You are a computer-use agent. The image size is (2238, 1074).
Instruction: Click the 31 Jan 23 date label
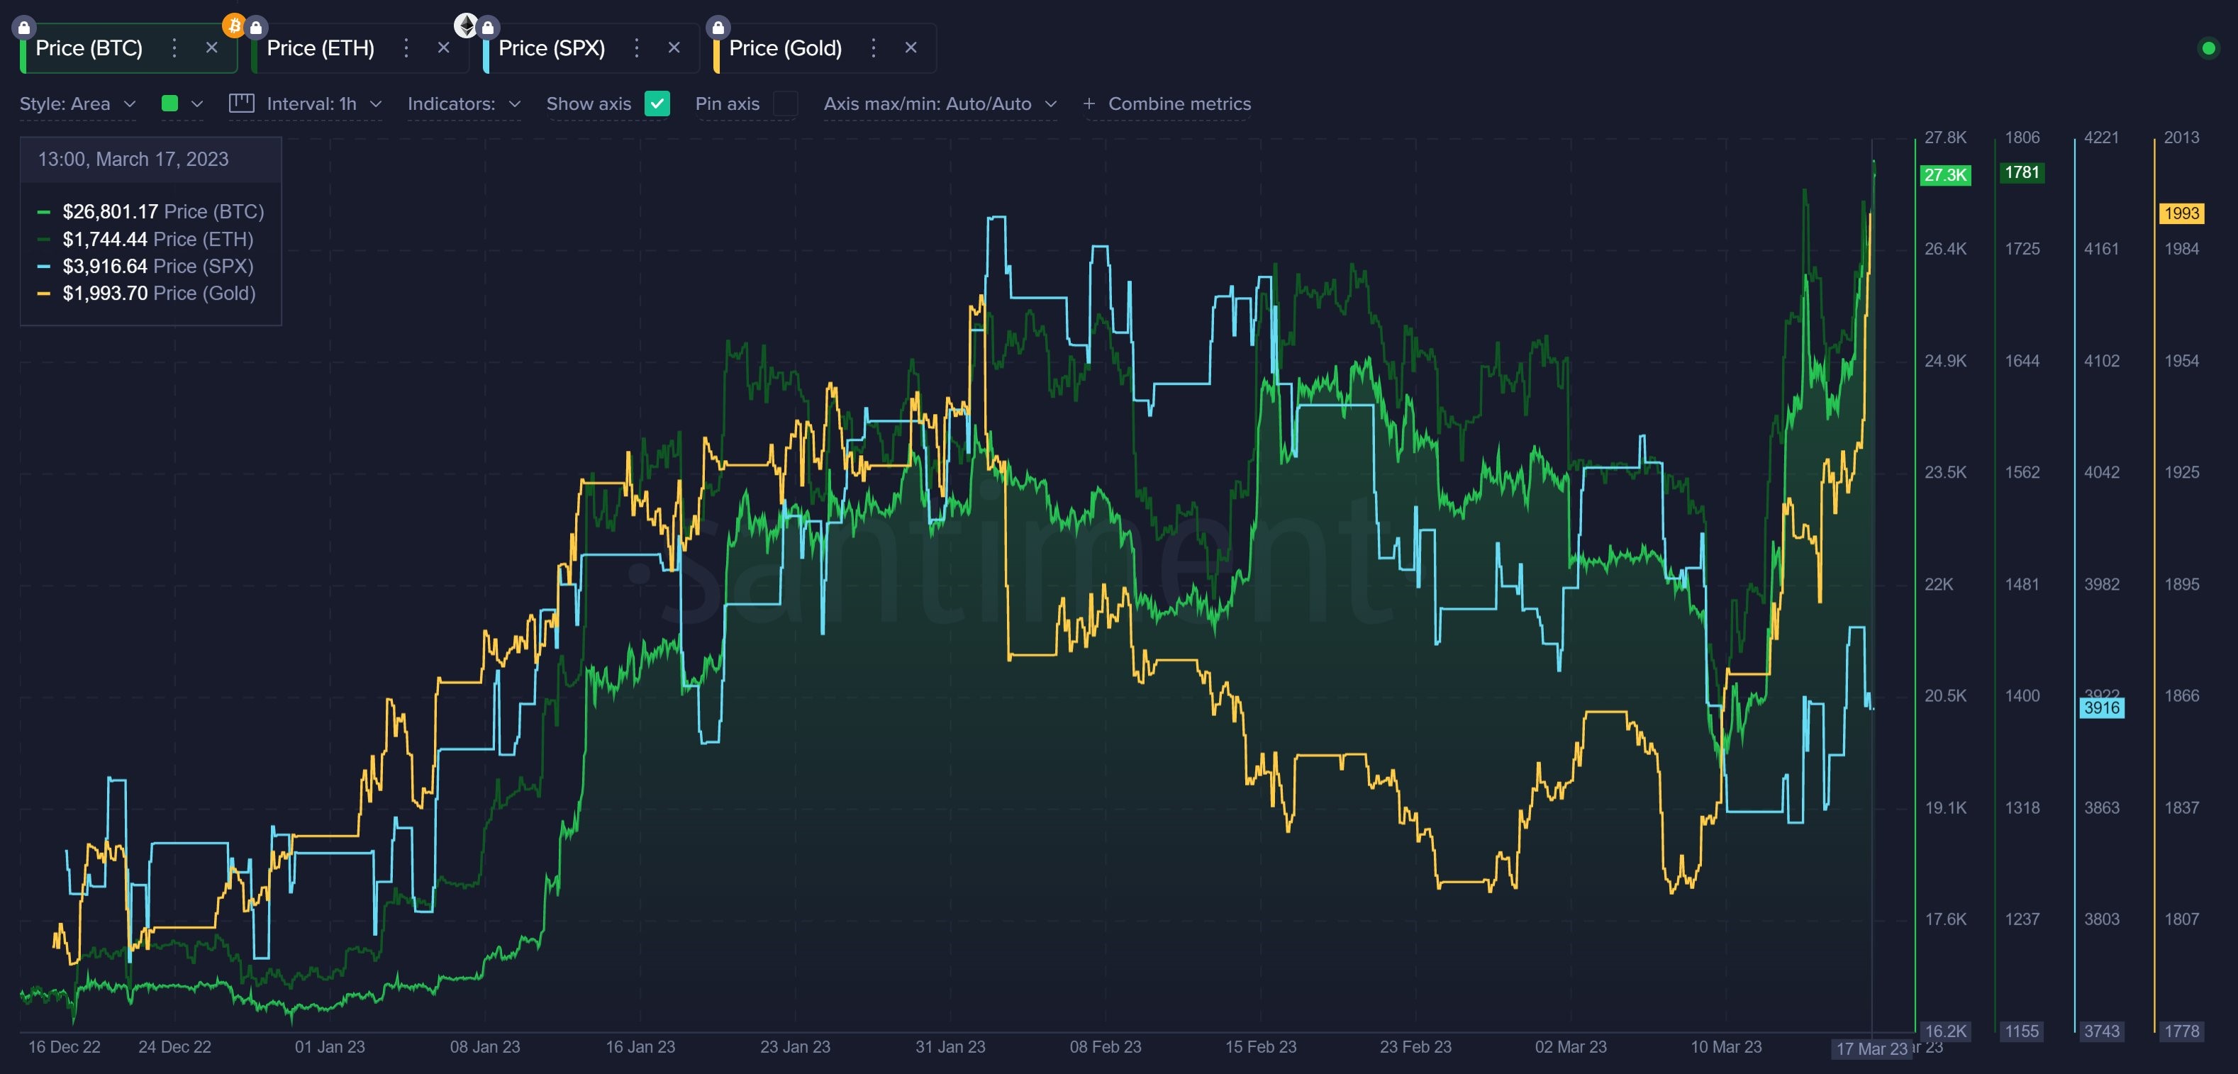[x=950, y=1046]
